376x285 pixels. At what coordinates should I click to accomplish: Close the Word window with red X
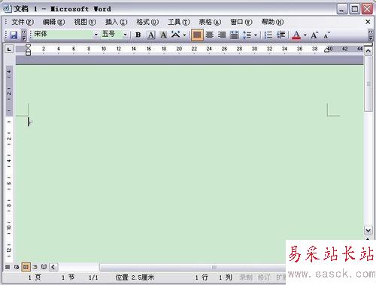click(x=367, y=9)
